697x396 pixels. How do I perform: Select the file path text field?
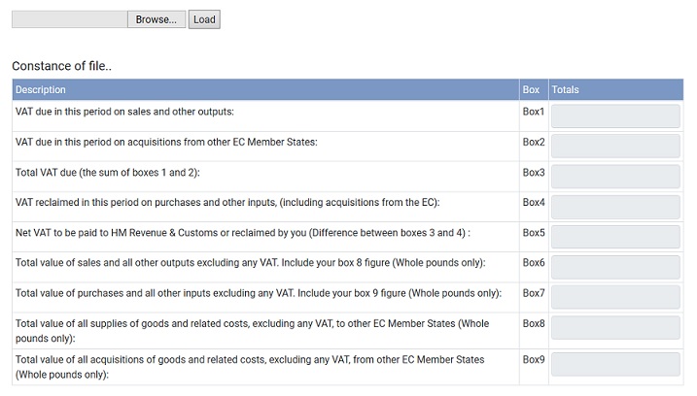[x=70, y=19]
